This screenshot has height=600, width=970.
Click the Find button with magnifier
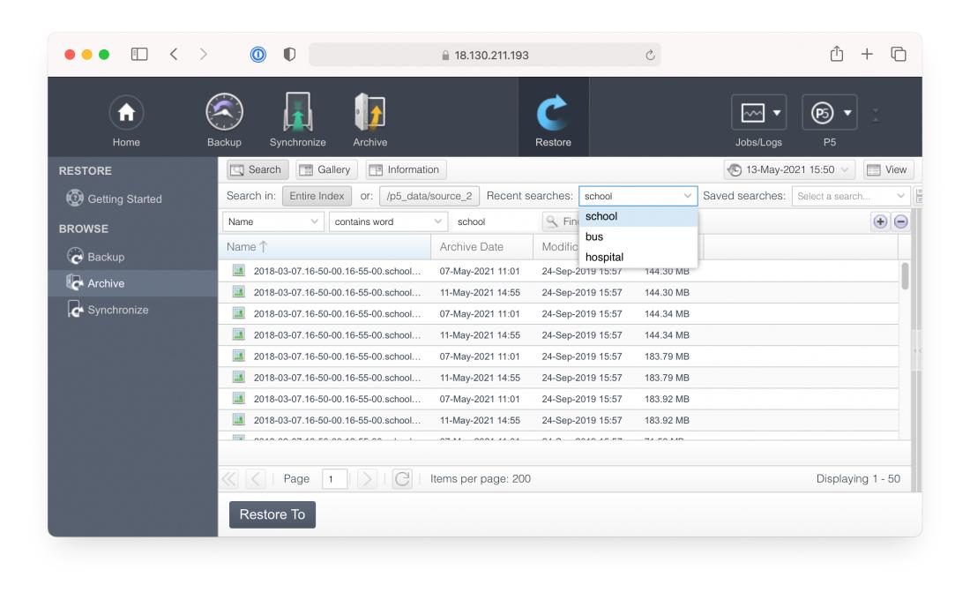(561, 221)
